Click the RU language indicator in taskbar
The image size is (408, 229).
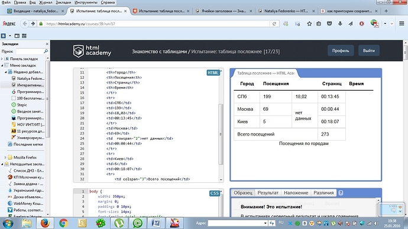[281, 222]
